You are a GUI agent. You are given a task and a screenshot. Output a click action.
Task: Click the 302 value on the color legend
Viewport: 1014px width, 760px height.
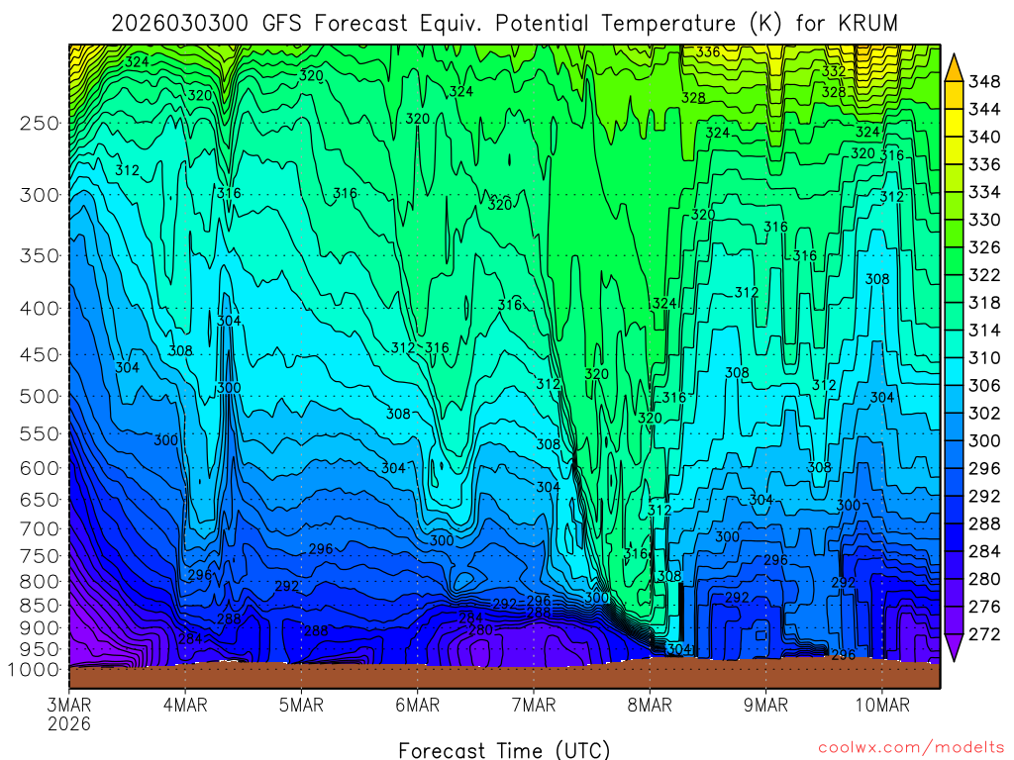click(x=984, y=413)
